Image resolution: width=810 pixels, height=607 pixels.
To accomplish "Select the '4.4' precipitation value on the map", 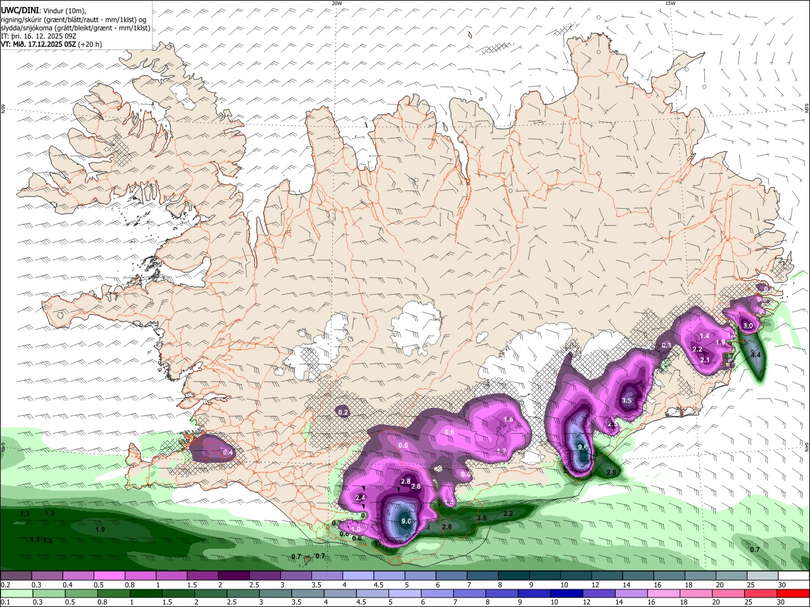I will coord(756,355).
